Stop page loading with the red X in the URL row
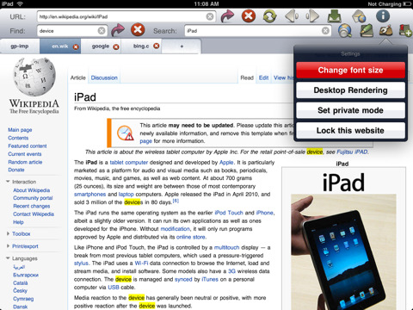The width and height of the screenshot is (413, 310). tap(249, 15)
